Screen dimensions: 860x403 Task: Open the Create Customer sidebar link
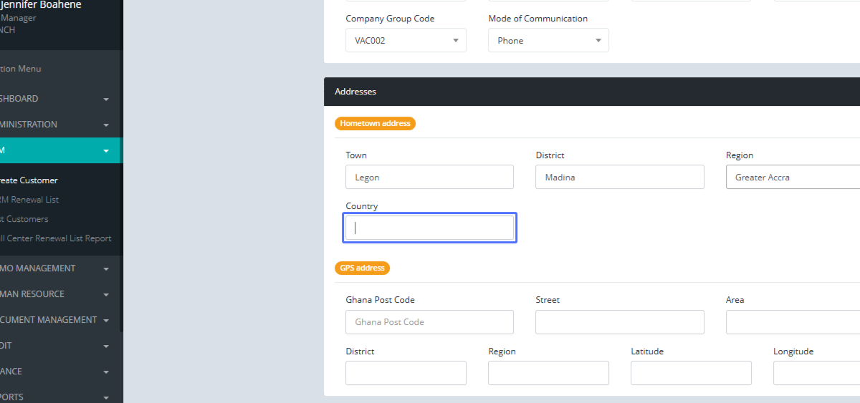click(x=29, y=180)
